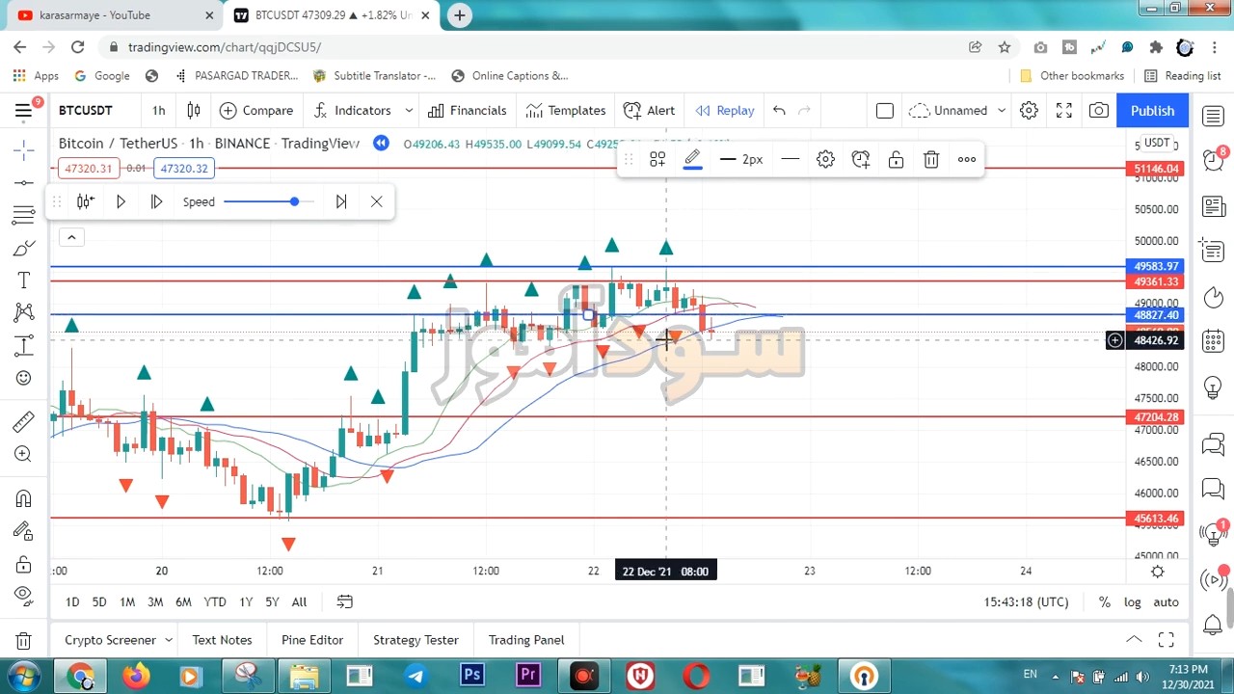Click the Compare symbol button

click(256, 111)
